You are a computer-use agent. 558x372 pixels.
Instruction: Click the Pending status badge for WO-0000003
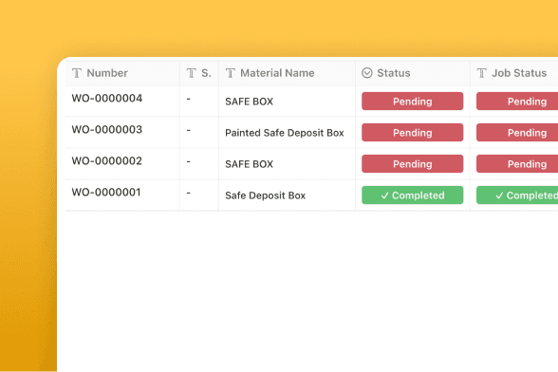coord(413,133)
